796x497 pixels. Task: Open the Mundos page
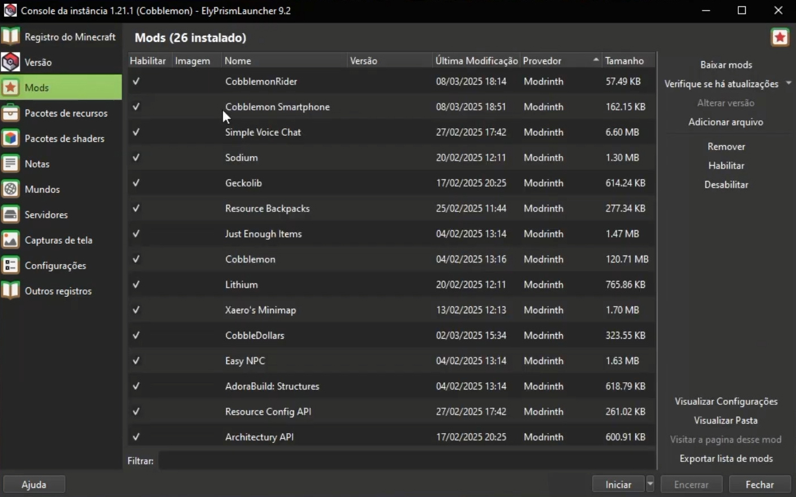tap(61, 189)
